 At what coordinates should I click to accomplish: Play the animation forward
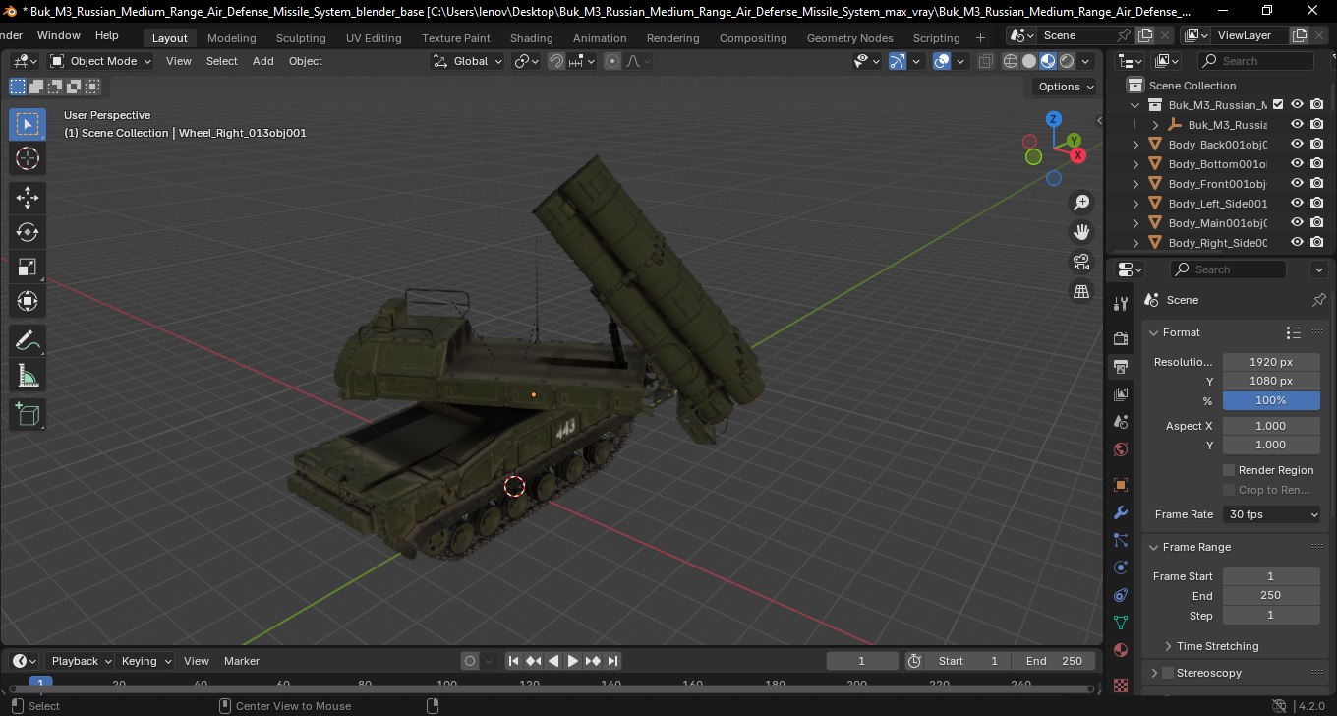coord(572,661)
